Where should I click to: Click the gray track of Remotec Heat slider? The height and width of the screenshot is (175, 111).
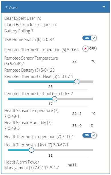pos(86,82)
